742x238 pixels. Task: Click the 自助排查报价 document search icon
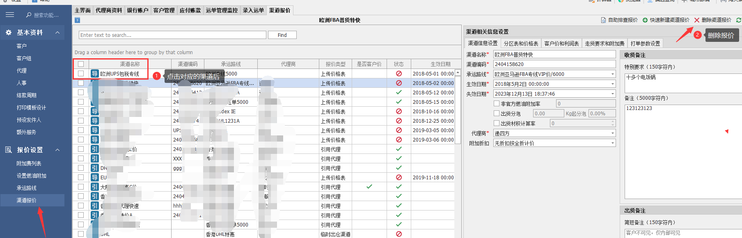pyautogui.click(x=603, y=20)
